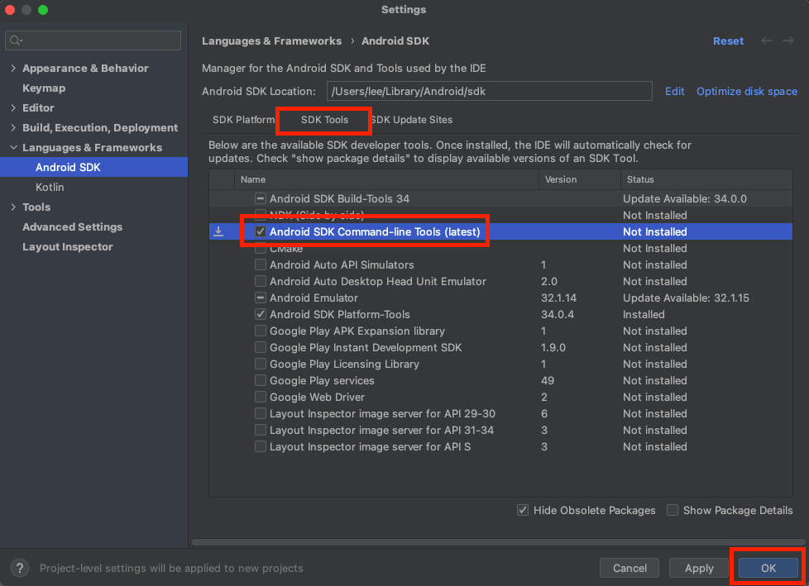Click 'Update Available: 32.1.15' status
Screen dimensions: 809x586
pos(686,298)
